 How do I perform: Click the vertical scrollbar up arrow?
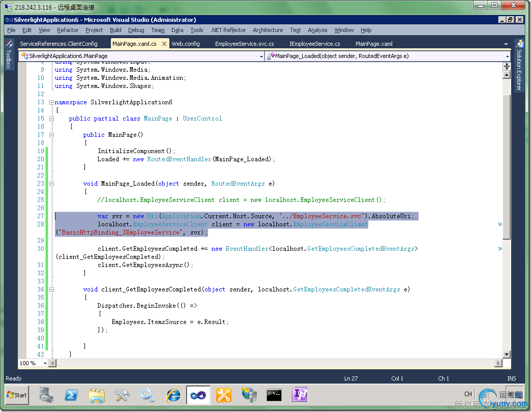[x=507, y=75]
